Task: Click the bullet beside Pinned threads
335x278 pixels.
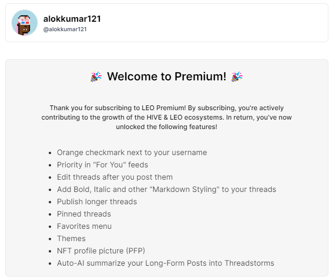Action: pos(50,214)
